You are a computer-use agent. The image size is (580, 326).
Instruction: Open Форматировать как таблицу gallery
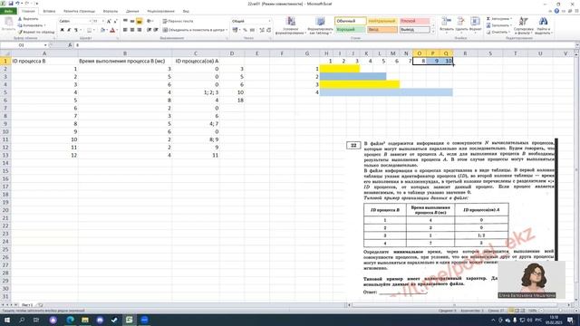[x=320, y=25]
